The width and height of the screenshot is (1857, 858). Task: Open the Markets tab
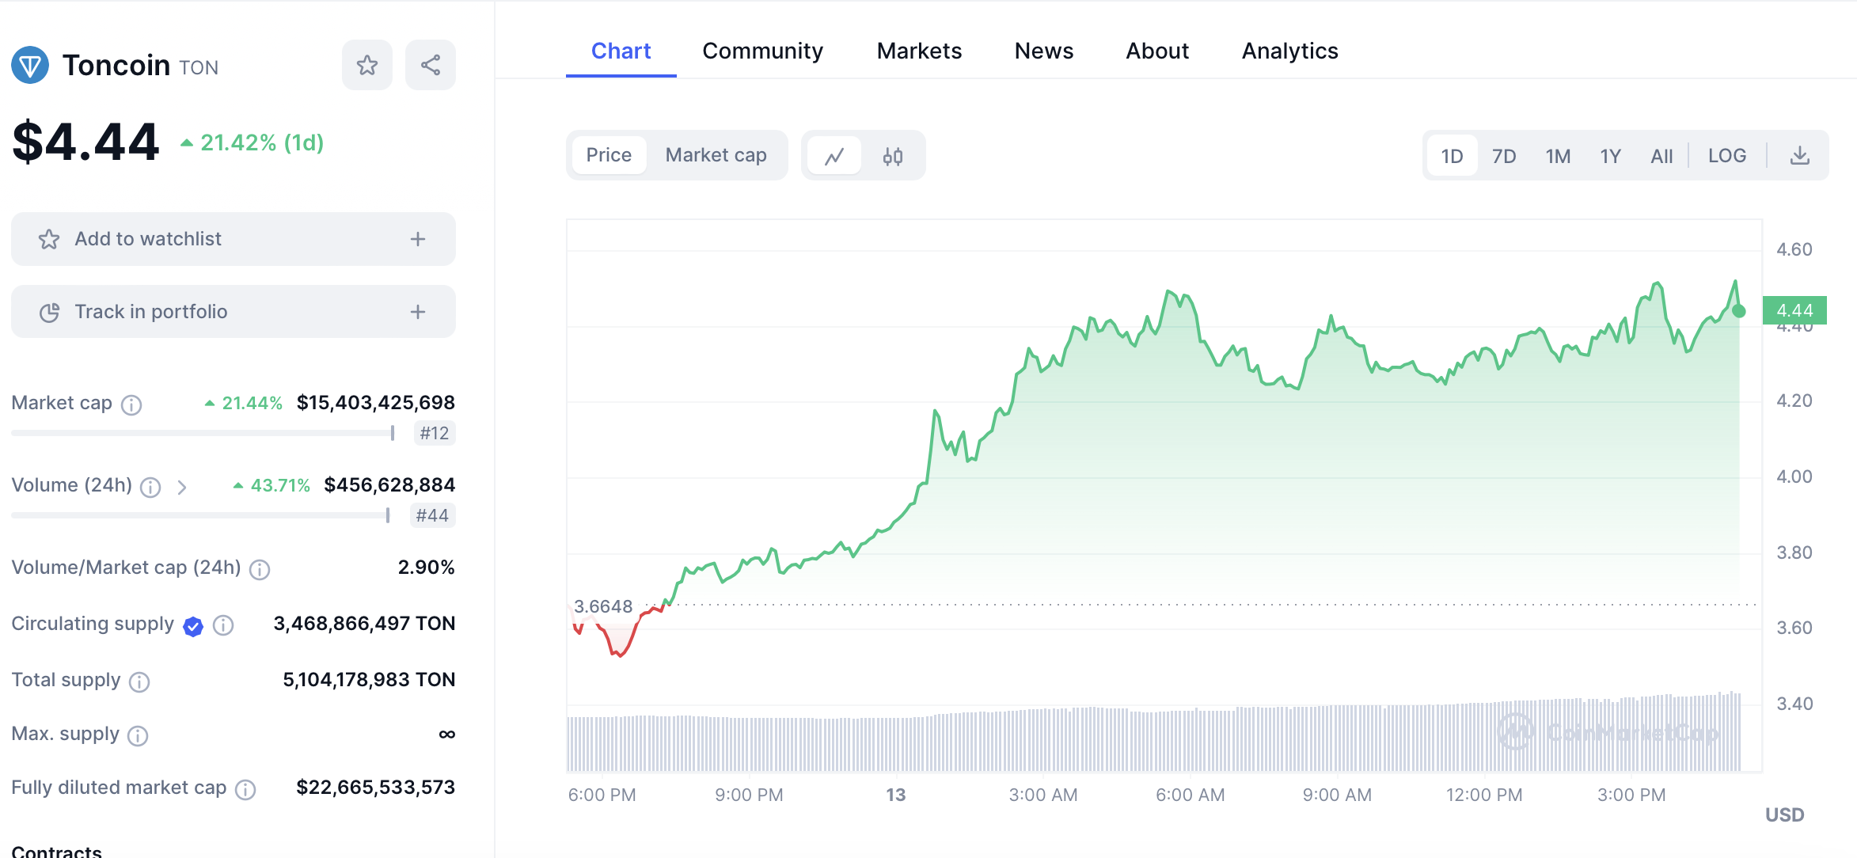[x=918, y=51]
